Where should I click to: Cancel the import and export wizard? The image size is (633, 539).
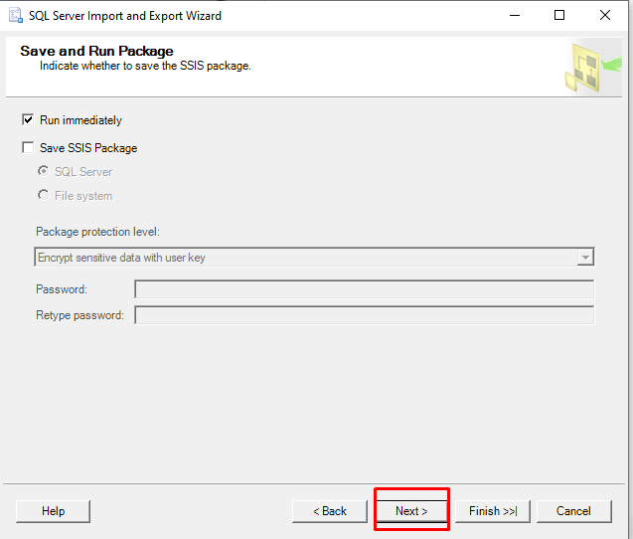573,511
